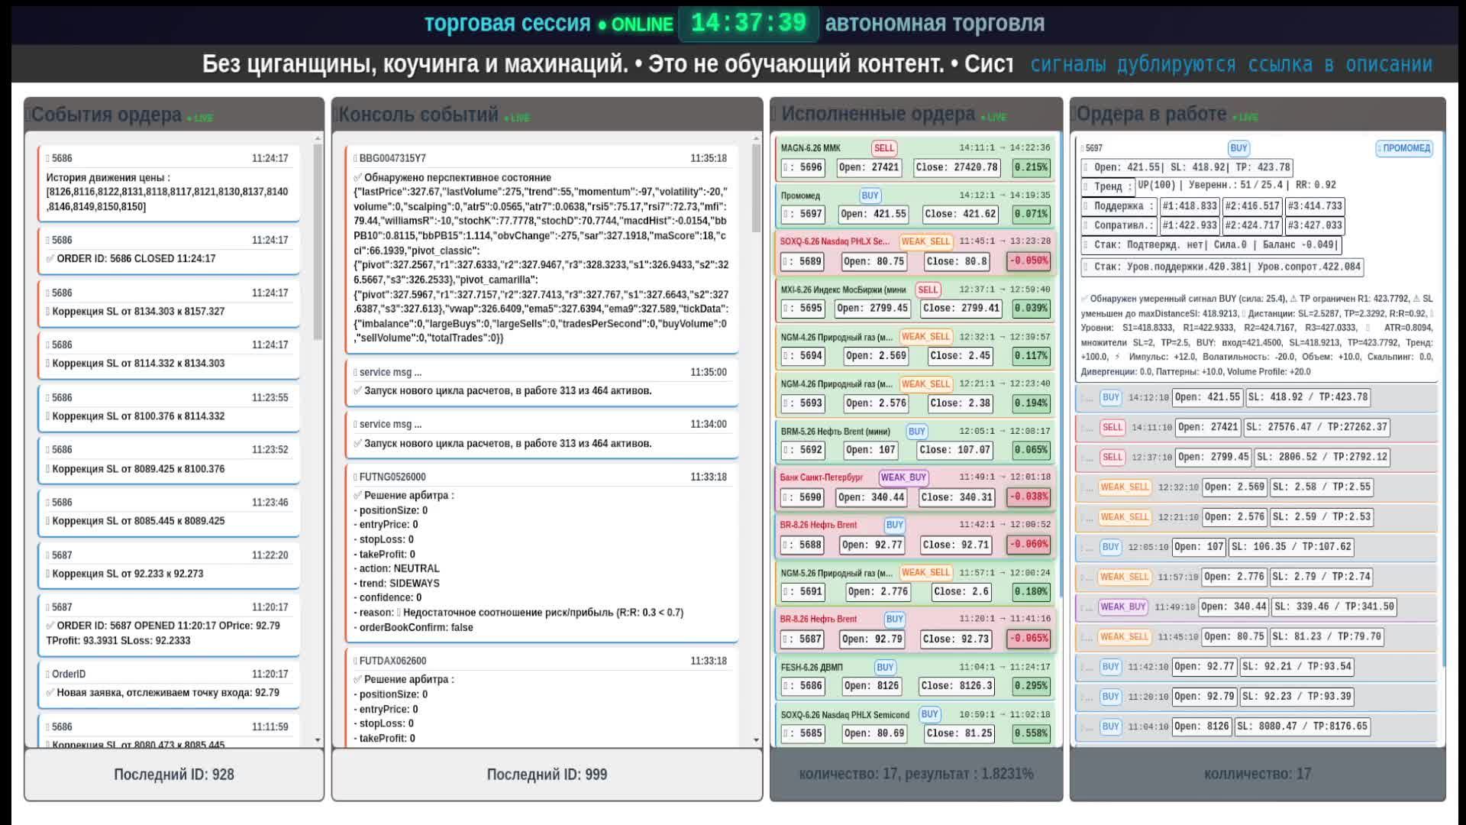The image size is (1466, 825).
Task: Toggle the LIVE indicator on Исполненные ордера panel
Action: pyautogui.click(x=993, y=117)
